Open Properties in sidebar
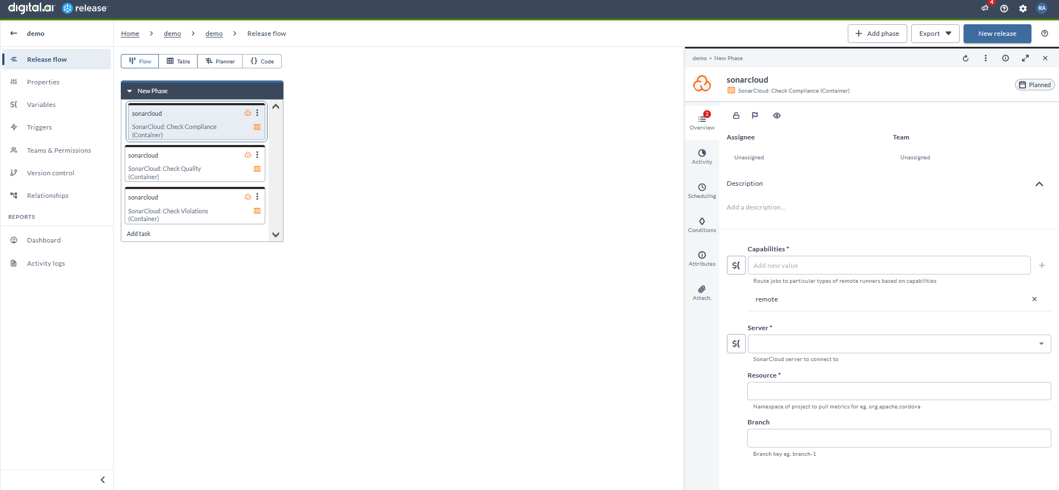Viewport: 1059px width, 490px height. point(57,82)
